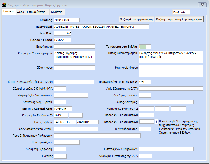Click the Πρόσημο Αξιών field

[x=67, y=142]
